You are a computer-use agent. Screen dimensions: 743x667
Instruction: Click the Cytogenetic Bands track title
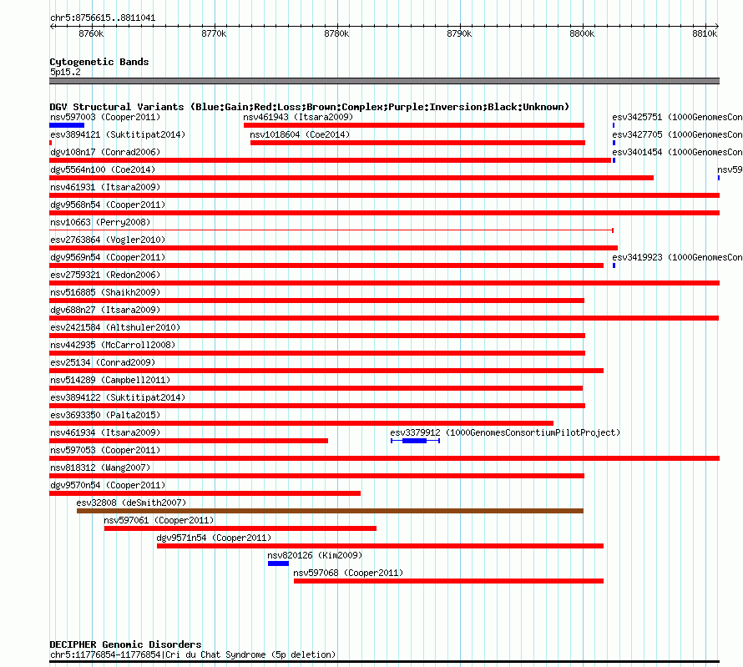click(x=99, y=62)
